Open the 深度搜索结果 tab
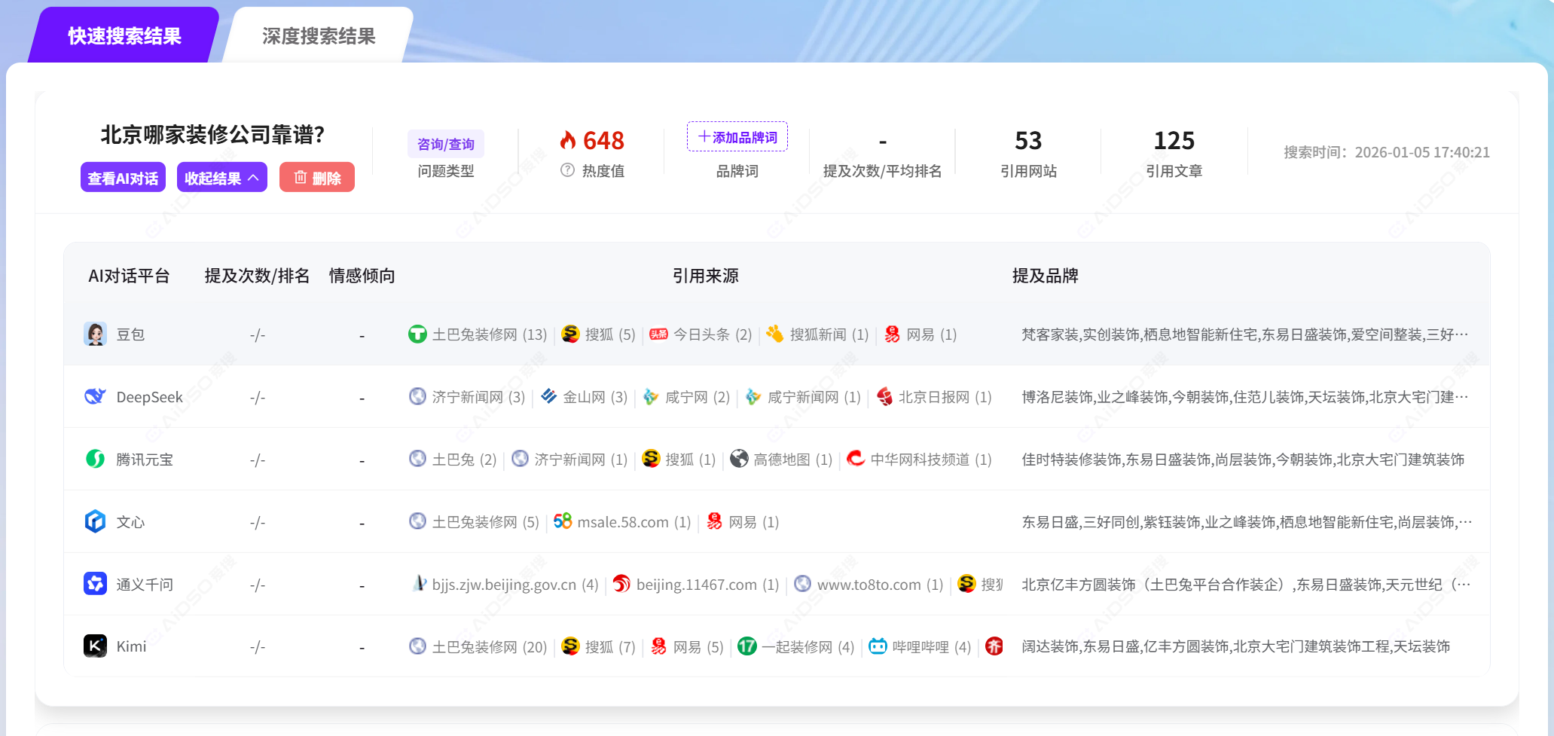Viewport: 1554px width, 736px height. [319, 35]
